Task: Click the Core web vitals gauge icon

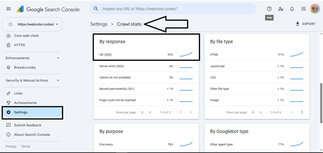Action: [9, 36]
